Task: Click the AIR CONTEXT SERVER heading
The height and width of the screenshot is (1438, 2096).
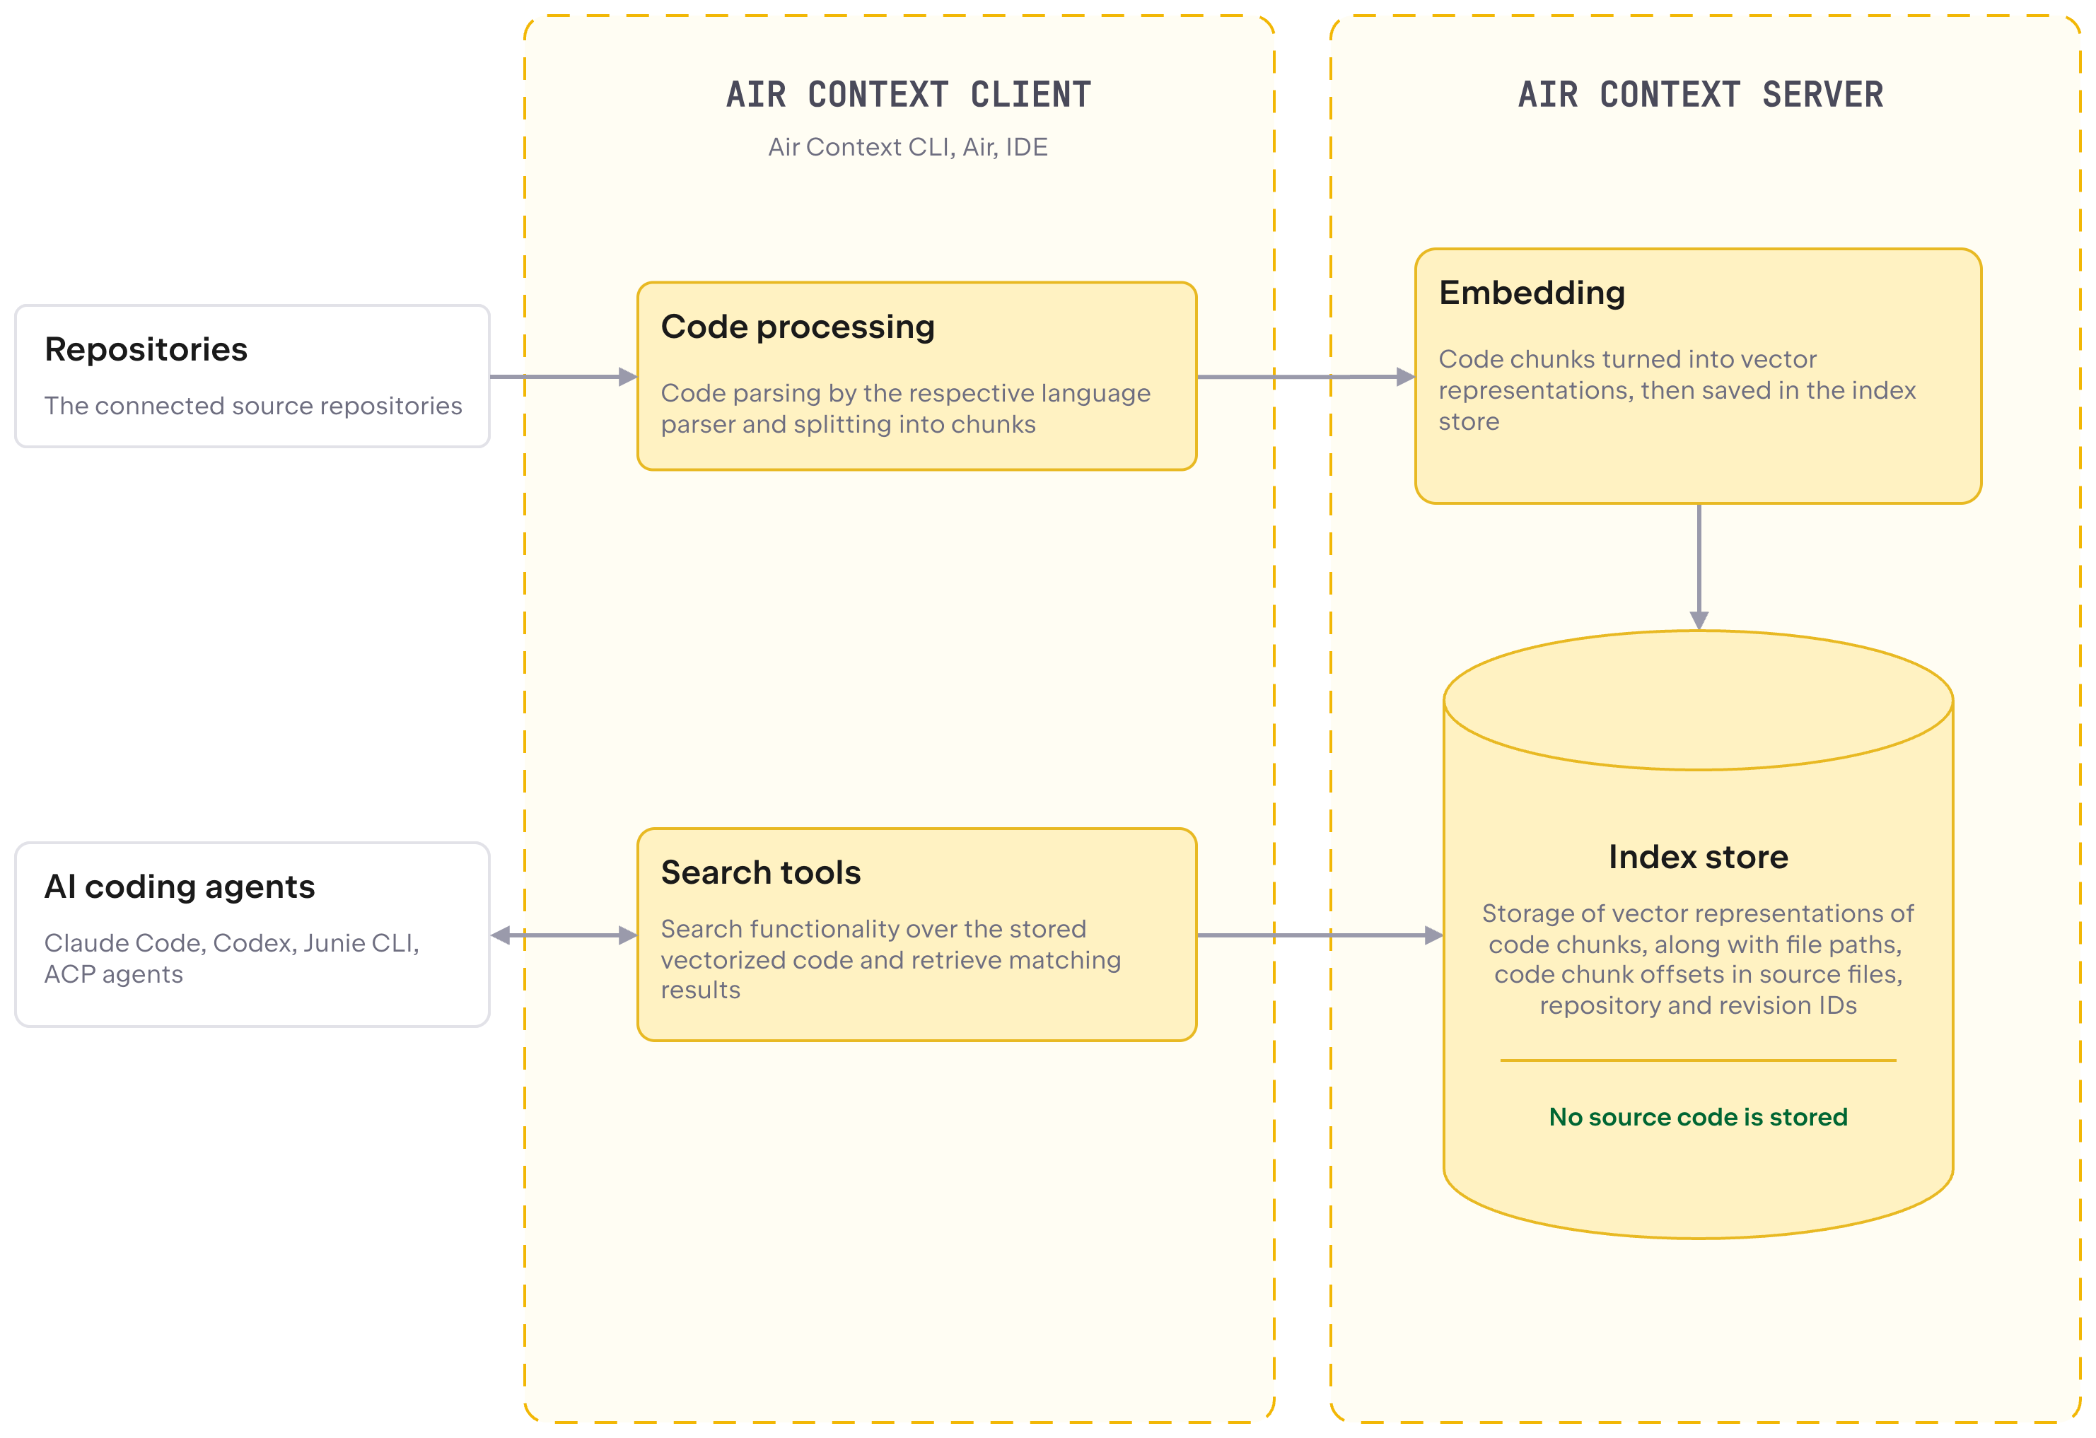Action: point(1701,95)
